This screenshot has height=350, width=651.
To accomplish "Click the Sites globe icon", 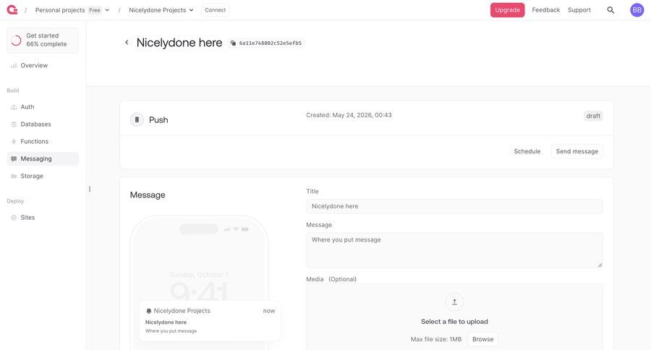I will (14, 218).
